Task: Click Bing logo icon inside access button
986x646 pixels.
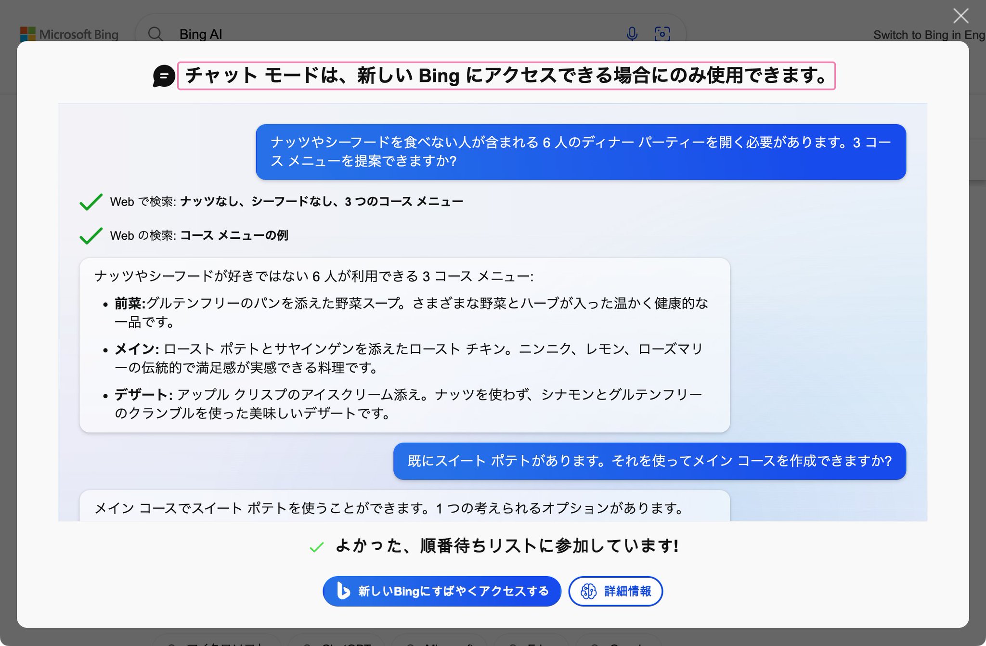Action: point(343,591)
